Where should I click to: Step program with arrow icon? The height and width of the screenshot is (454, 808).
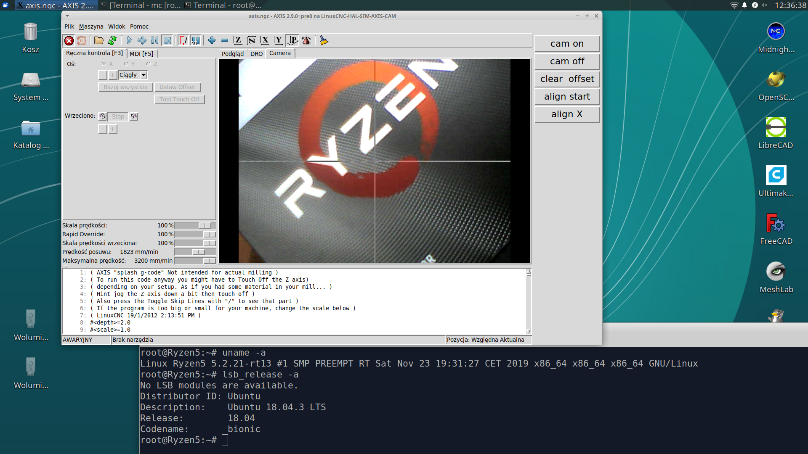[x=142, y=40]
